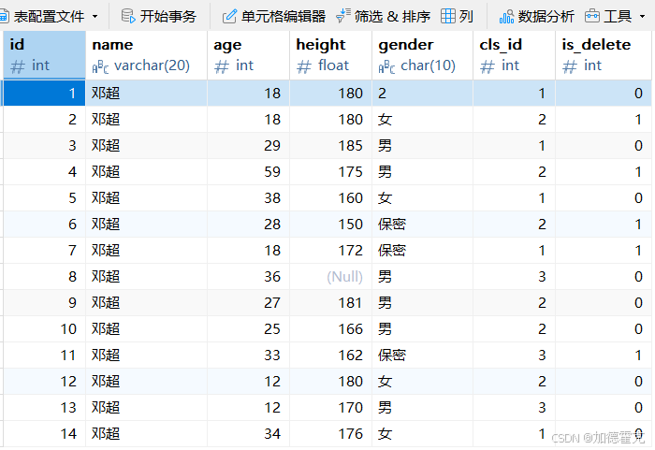Select the cls_id column header
This screenshot has height=450, width=655.
click(x=515, y=55)
